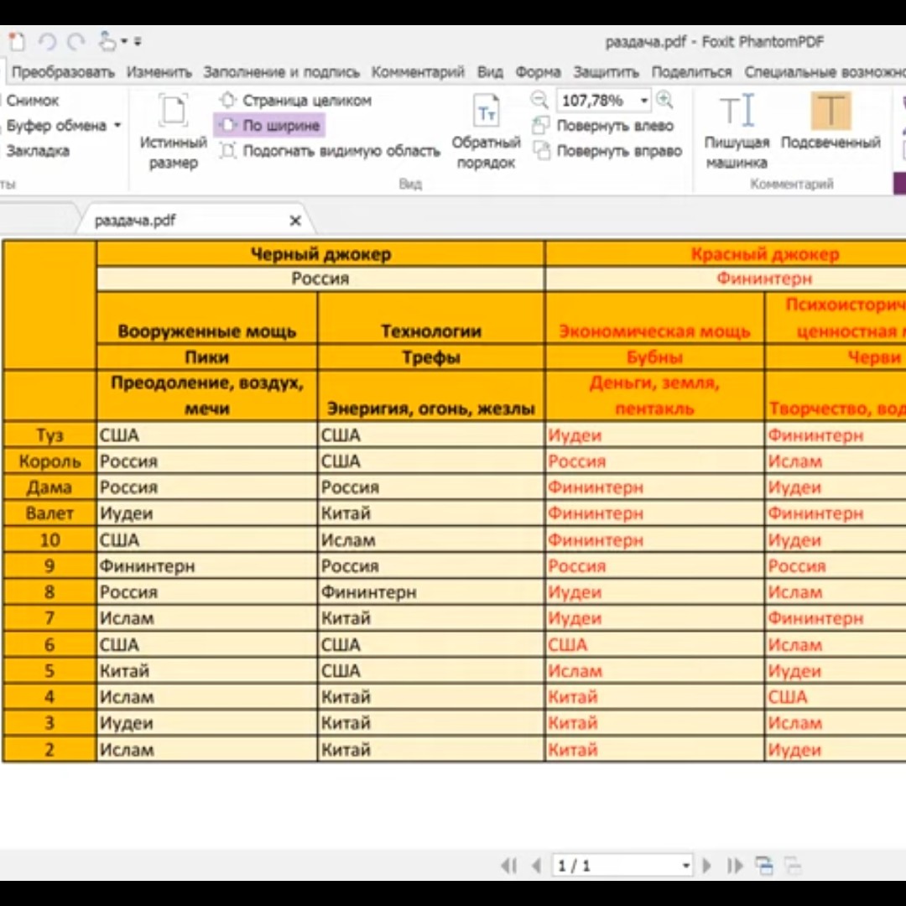This screenshot has width=906, height=906.
Task: Go to previous page arrow
Action: [537, 866]
